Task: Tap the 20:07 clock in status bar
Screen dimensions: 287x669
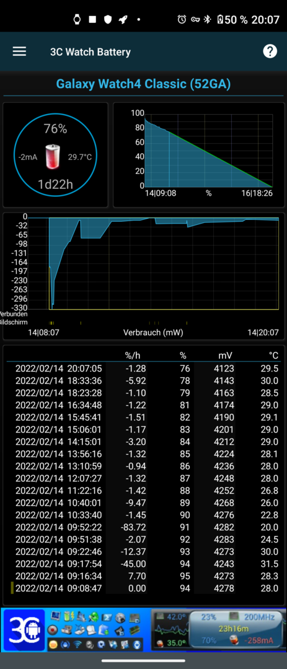Action: pyautogui.click(x=266, y=20)
